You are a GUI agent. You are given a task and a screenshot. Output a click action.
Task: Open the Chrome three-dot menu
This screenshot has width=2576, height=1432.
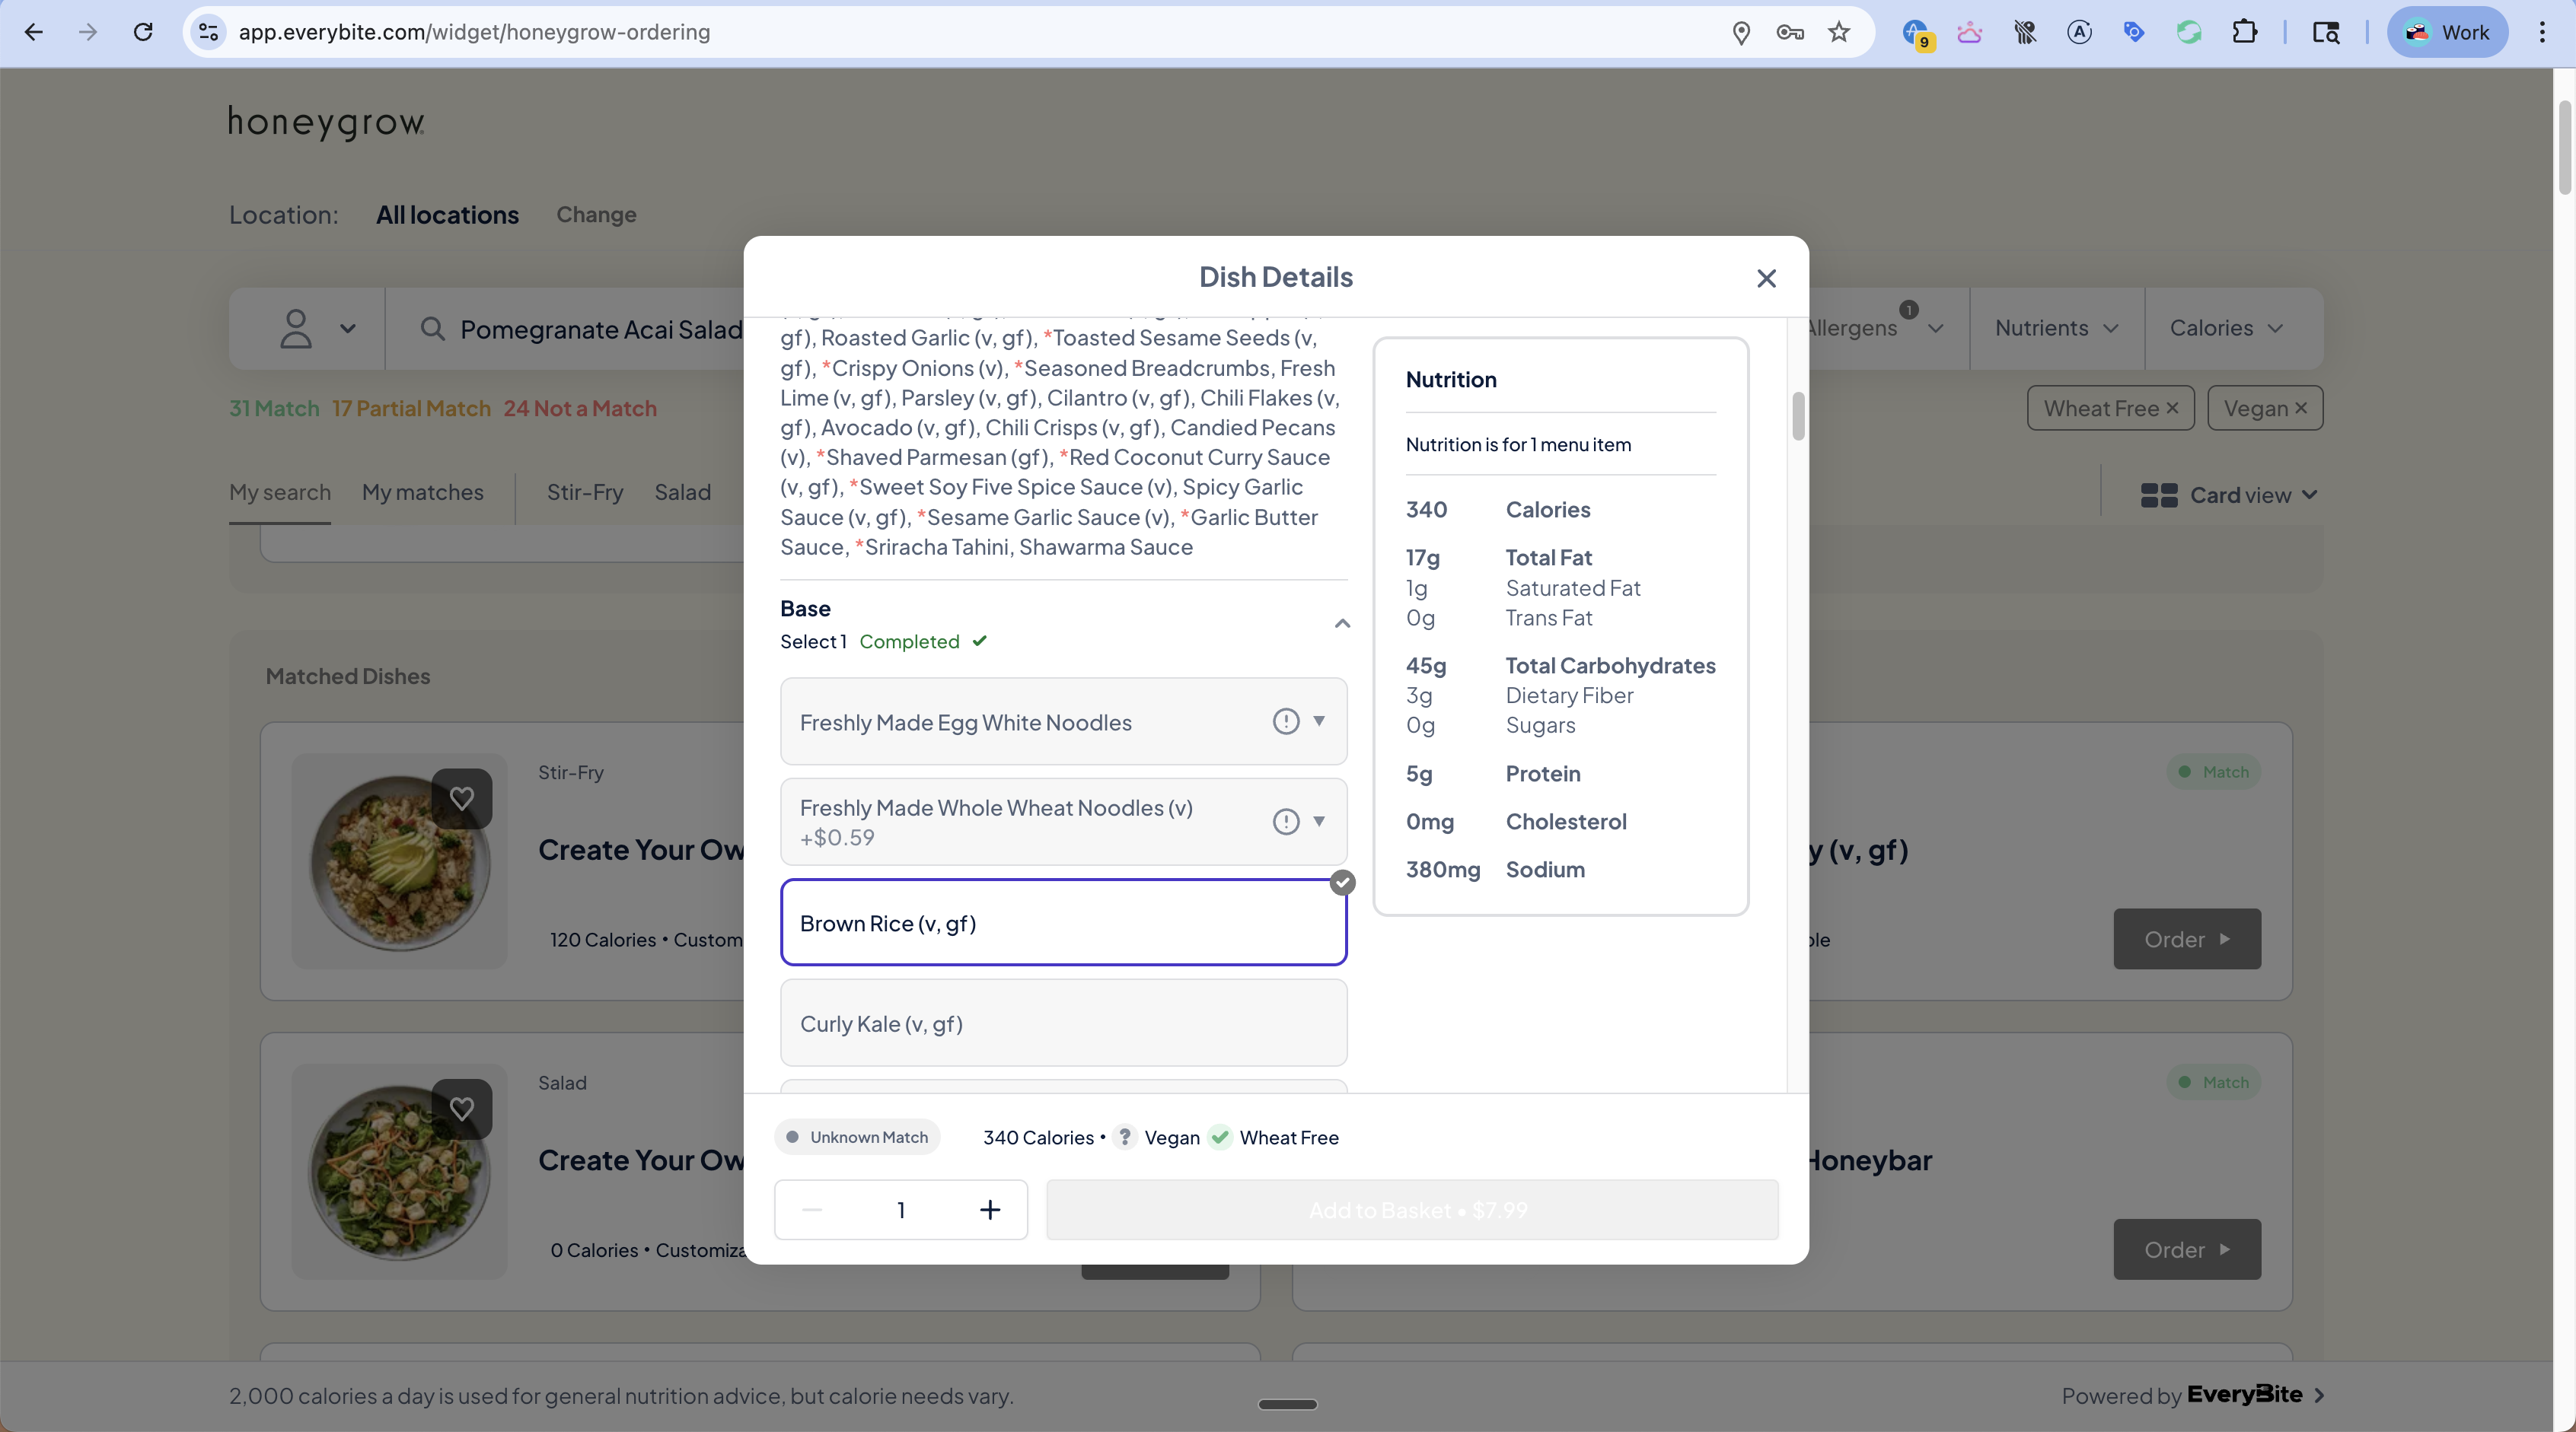click(2541, 32)
